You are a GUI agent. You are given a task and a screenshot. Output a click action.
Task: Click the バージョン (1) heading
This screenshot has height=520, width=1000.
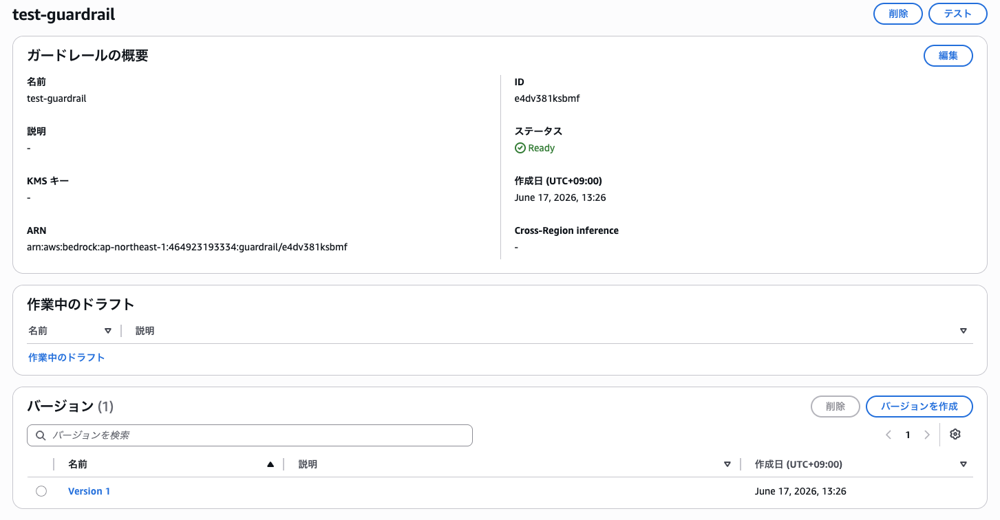click(70, 407)
